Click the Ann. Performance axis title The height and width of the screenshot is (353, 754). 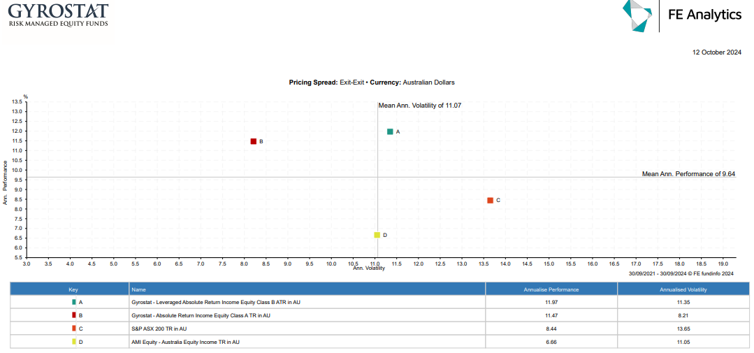(6, 182)
